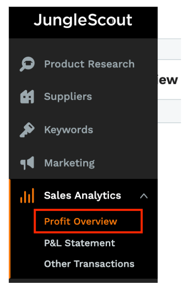Click the orange active indicator bar
Viewport: 191px width, 289px height.
click(x=9, y=229)
